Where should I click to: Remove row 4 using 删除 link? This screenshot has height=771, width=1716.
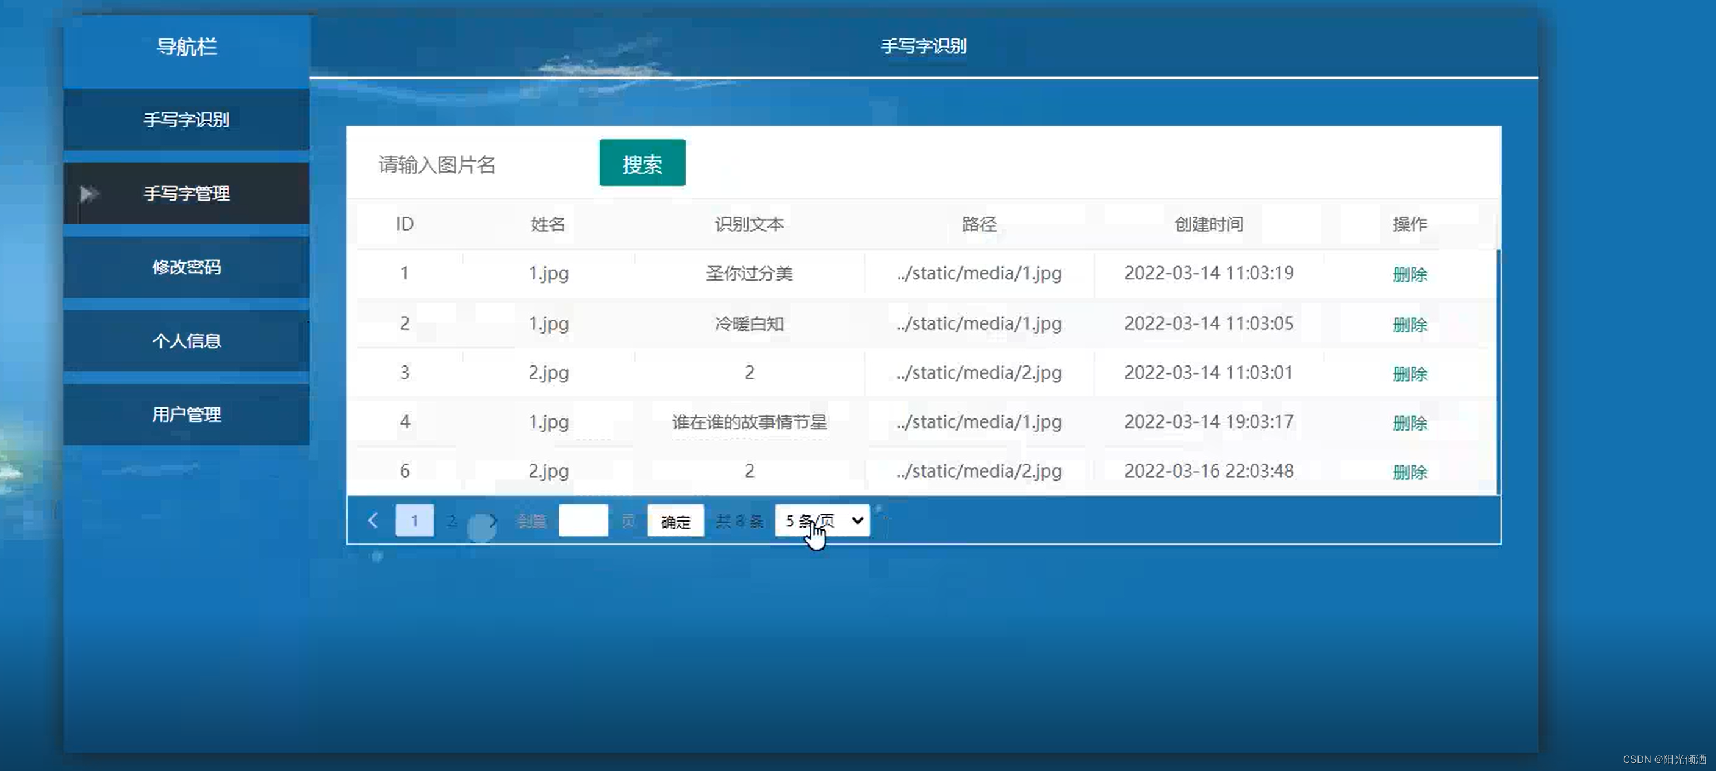point(1409,423)
